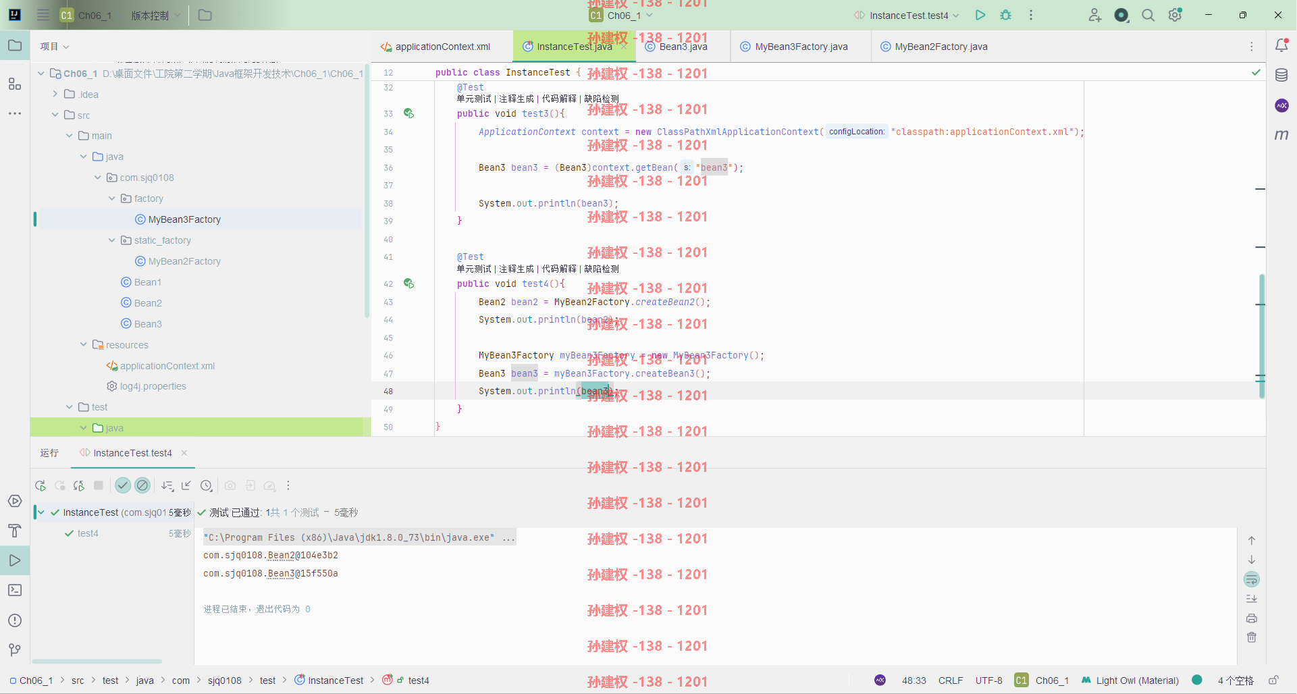Open the Notifications bell tool window
The height and width of the screenshot is (694, 1297).
pos(1281,46)
